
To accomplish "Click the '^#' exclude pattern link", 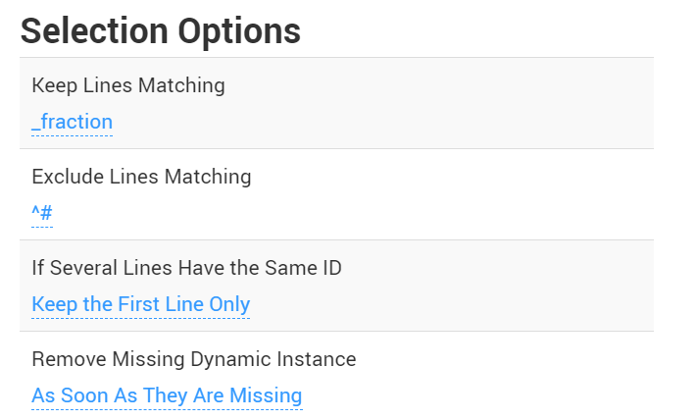I will [41, 213].
